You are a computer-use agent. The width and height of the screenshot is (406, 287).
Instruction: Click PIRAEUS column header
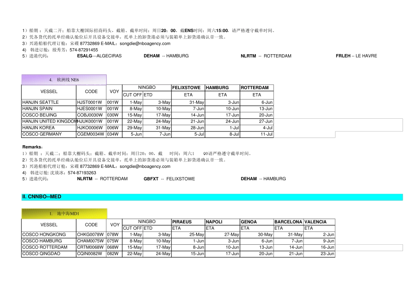[x=188, y=222]
